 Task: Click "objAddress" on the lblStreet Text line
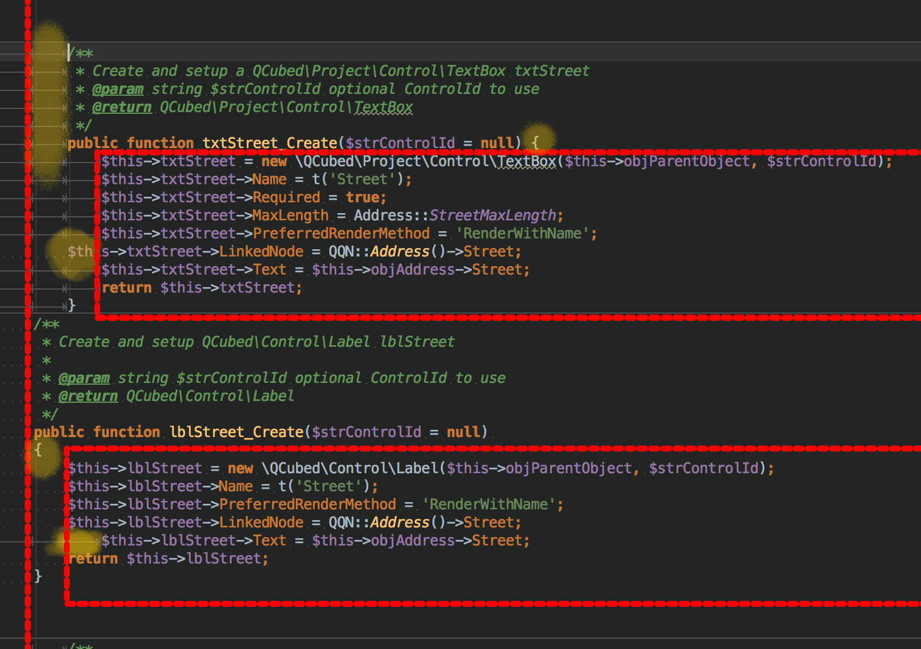pos(413,541)
